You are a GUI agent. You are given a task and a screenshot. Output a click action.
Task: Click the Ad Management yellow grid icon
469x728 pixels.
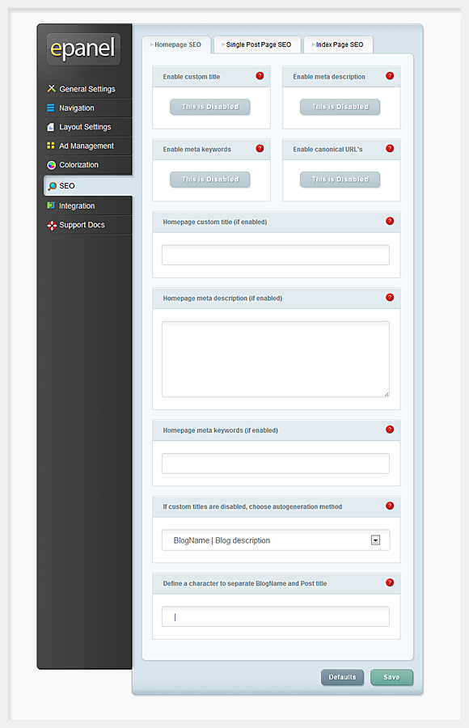51,146
